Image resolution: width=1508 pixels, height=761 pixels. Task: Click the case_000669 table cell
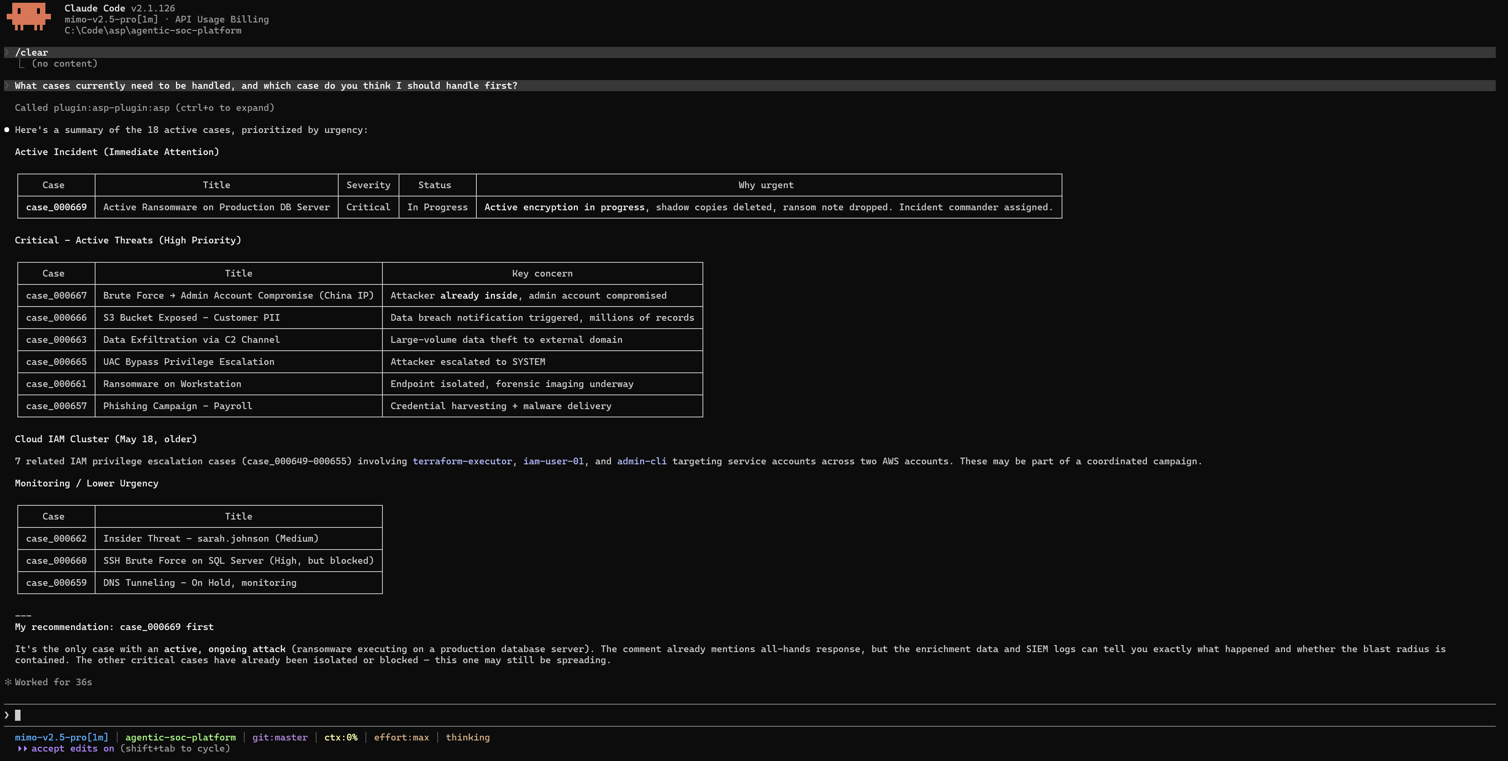click(56, 207)
